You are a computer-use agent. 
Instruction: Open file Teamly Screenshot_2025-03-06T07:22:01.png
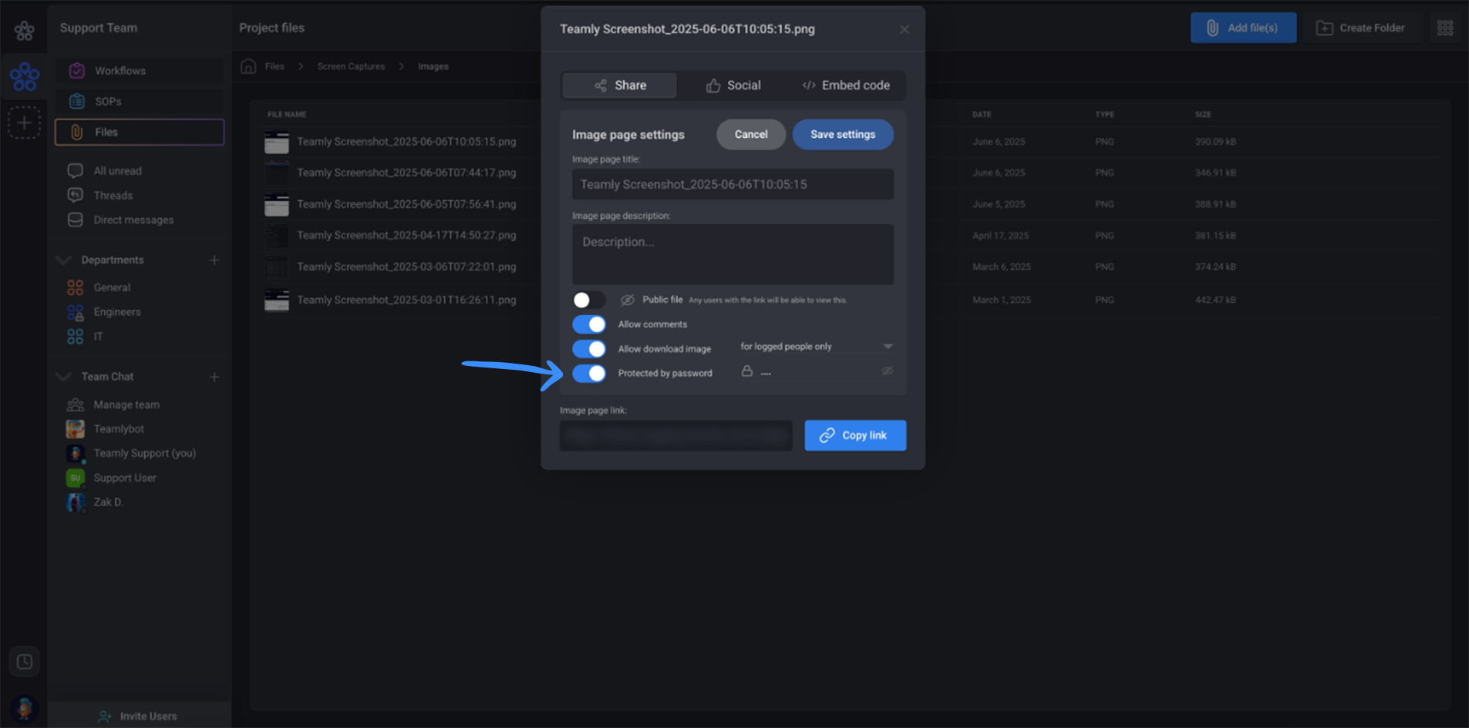click(406, 267)
